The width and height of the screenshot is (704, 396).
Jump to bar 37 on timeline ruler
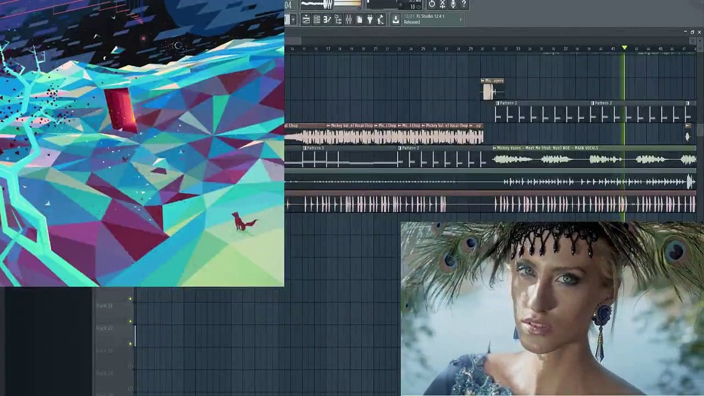click(565, 49)
